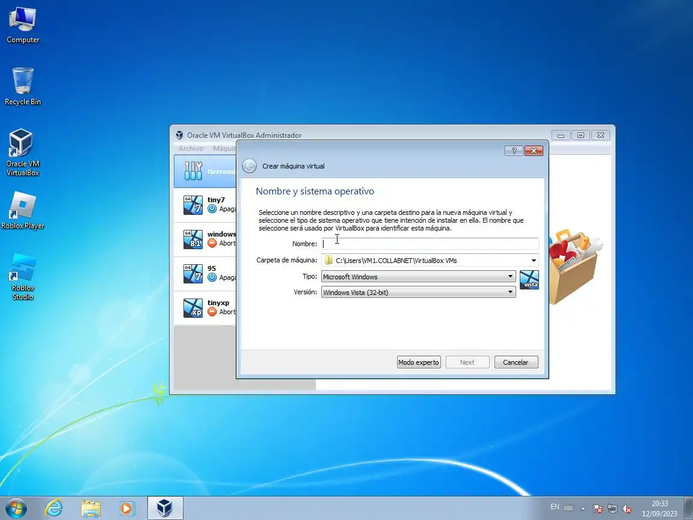
Task: Open Windows Explorer from taskbar
Action: coord(91,509)
